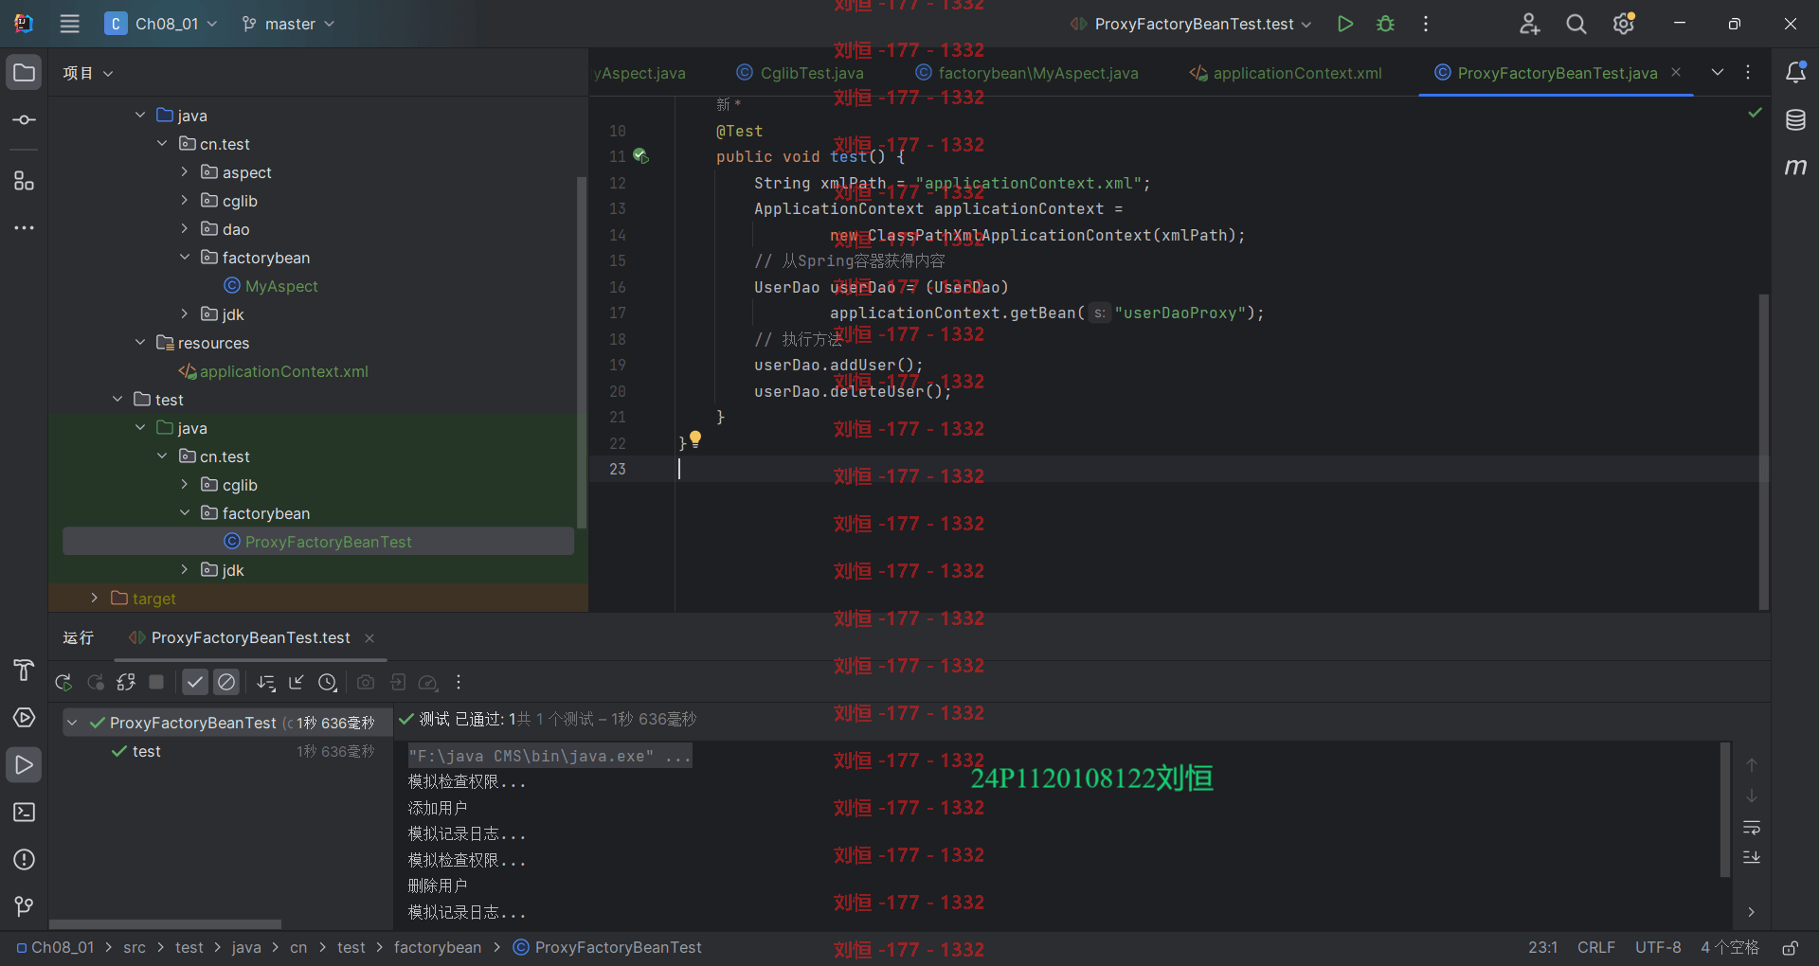The height and width of the screenshot is (966, 1819).
Task: Open sort tests options in Run toolbar
Action: pos(266,682)
